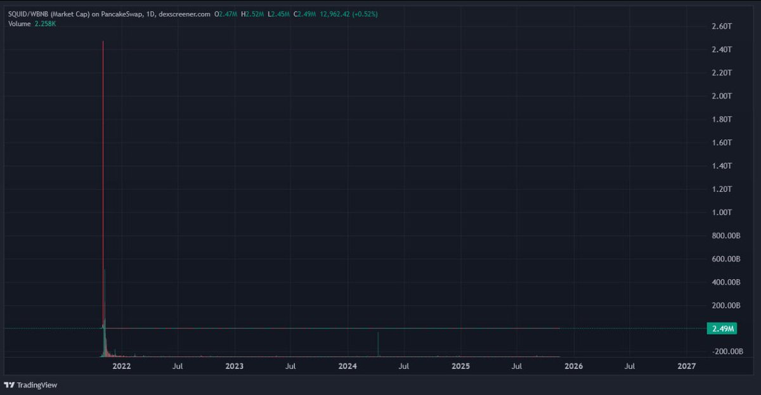Image resolution: width=761 pixels, height=395 pixels.
Task: Click the tall red spike candle near 2022
Action: [103, 184]
